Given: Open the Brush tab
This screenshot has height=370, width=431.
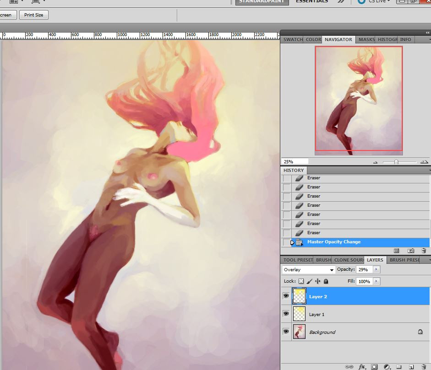Looking at the screenshot, I should [x=323, y=260].
